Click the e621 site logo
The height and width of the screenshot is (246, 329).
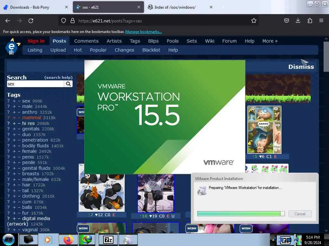click(13, 46)
